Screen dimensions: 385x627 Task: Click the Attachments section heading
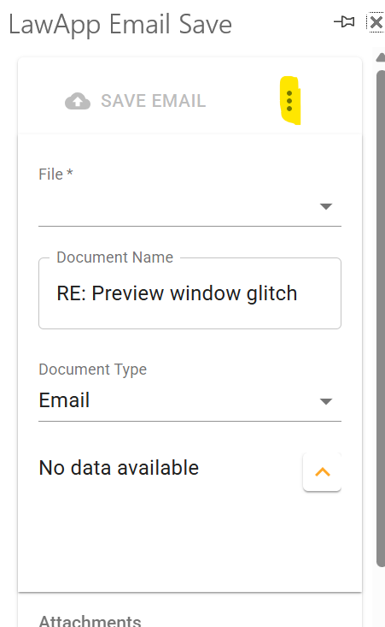pyautogui.click(x=90, y=621)
